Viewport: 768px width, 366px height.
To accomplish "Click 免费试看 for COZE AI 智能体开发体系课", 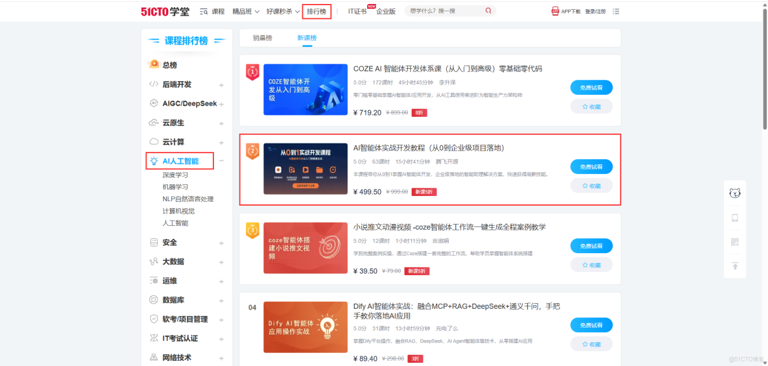I will (x=591, y=87).
